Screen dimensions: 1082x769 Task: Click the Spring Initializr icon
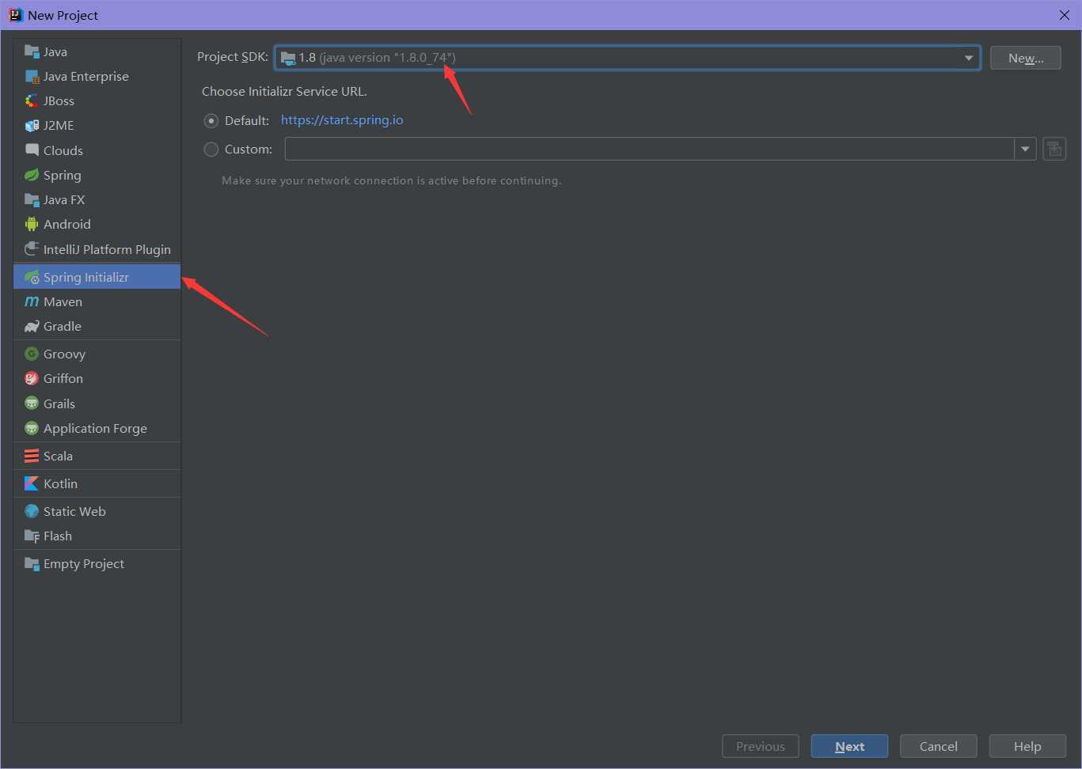click(32, 277)
